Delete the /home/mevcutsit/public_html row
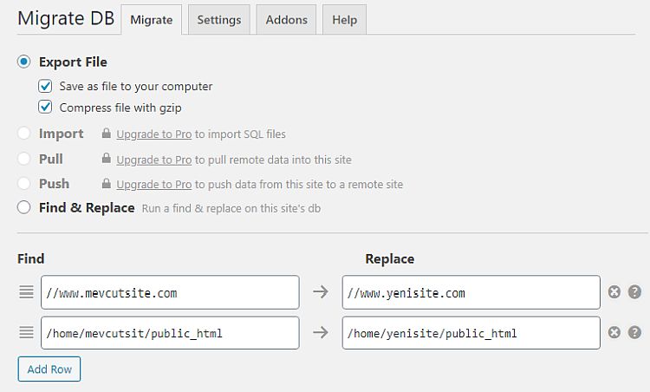The height and width of the screenshot is (392, 650). [x=614, y=332]
